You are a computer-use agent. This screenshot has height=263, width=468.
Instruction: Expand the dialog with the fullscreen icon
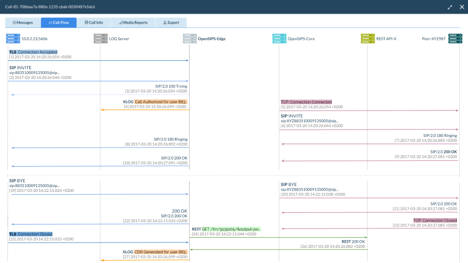click(x=450, y=7)
